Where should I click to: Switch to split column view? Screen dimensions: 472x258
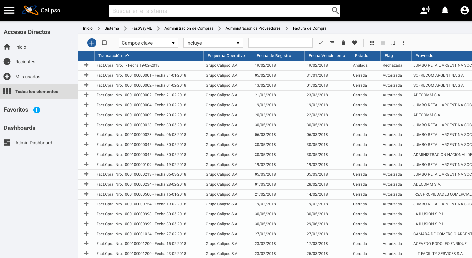(393, 43)
